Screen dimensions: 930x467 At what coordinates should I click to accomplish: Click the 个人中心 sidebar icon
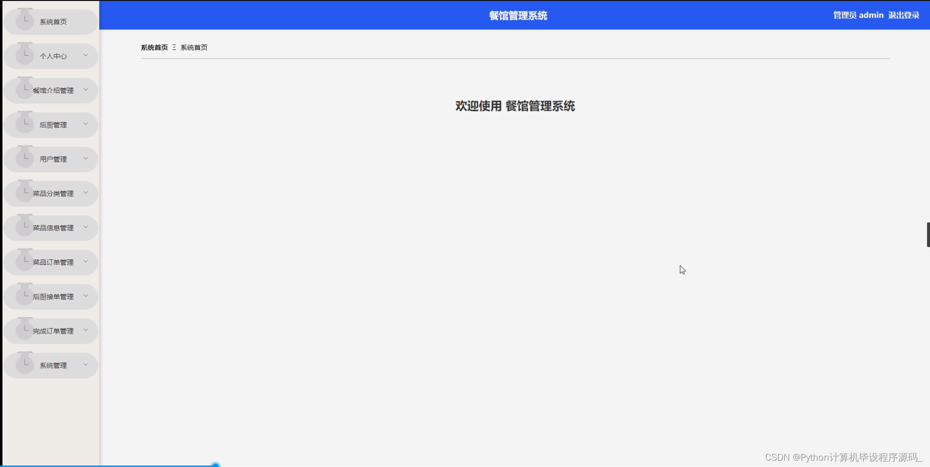tap(25, 55)
